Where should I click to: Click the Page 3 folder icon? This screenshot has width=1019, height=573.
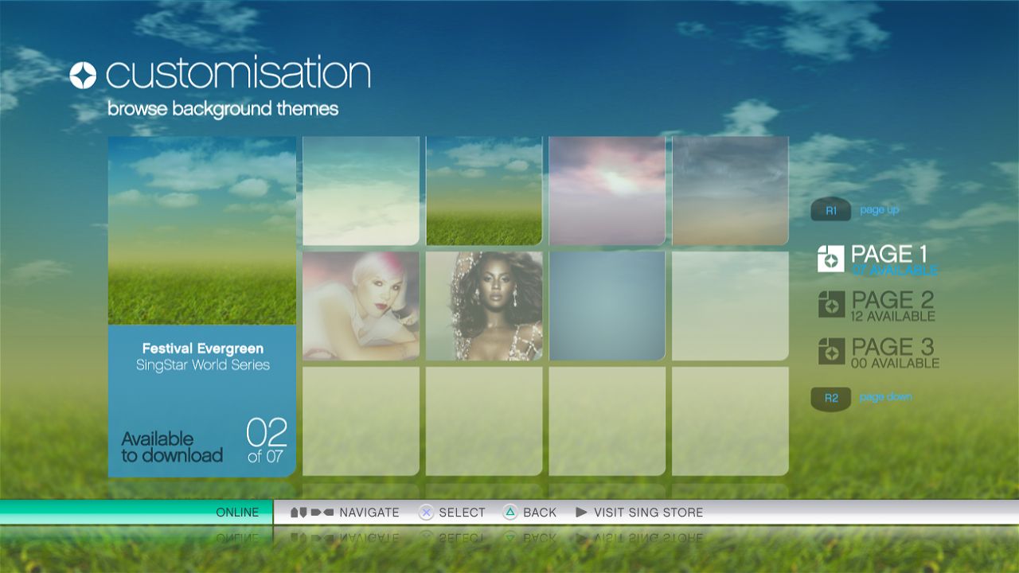point(830,351)
